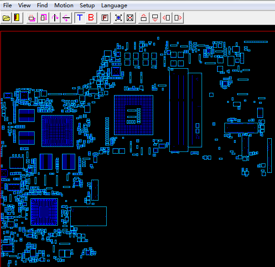
Task: Open the Setup menu
Action: (87, 5)
